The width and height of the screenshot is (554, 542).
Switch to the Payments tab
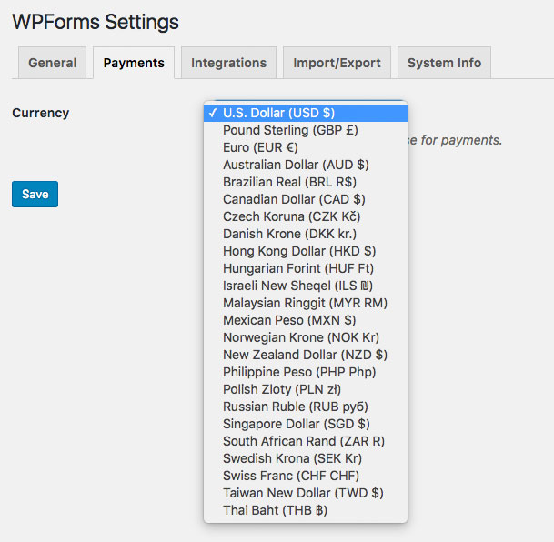(134, 63)
